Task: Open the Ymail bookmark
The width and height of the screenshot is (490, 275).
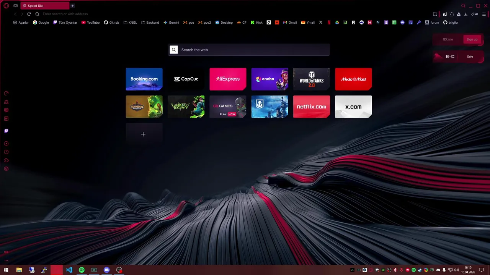Action: click(308, 23)
